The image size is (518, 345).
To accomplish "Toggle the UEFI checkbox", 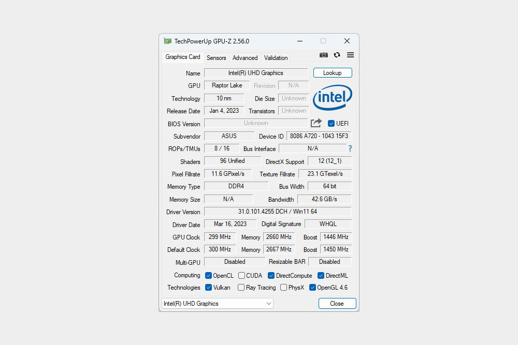I will click(331, 123).
